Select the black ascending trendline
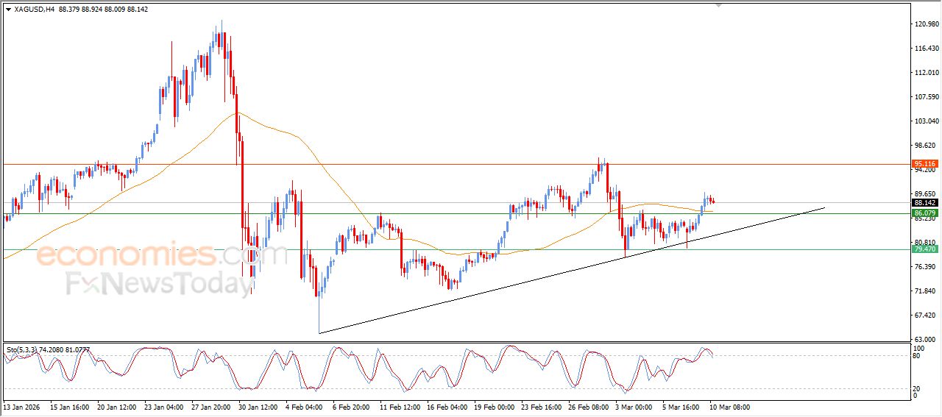 pos(515,287)
